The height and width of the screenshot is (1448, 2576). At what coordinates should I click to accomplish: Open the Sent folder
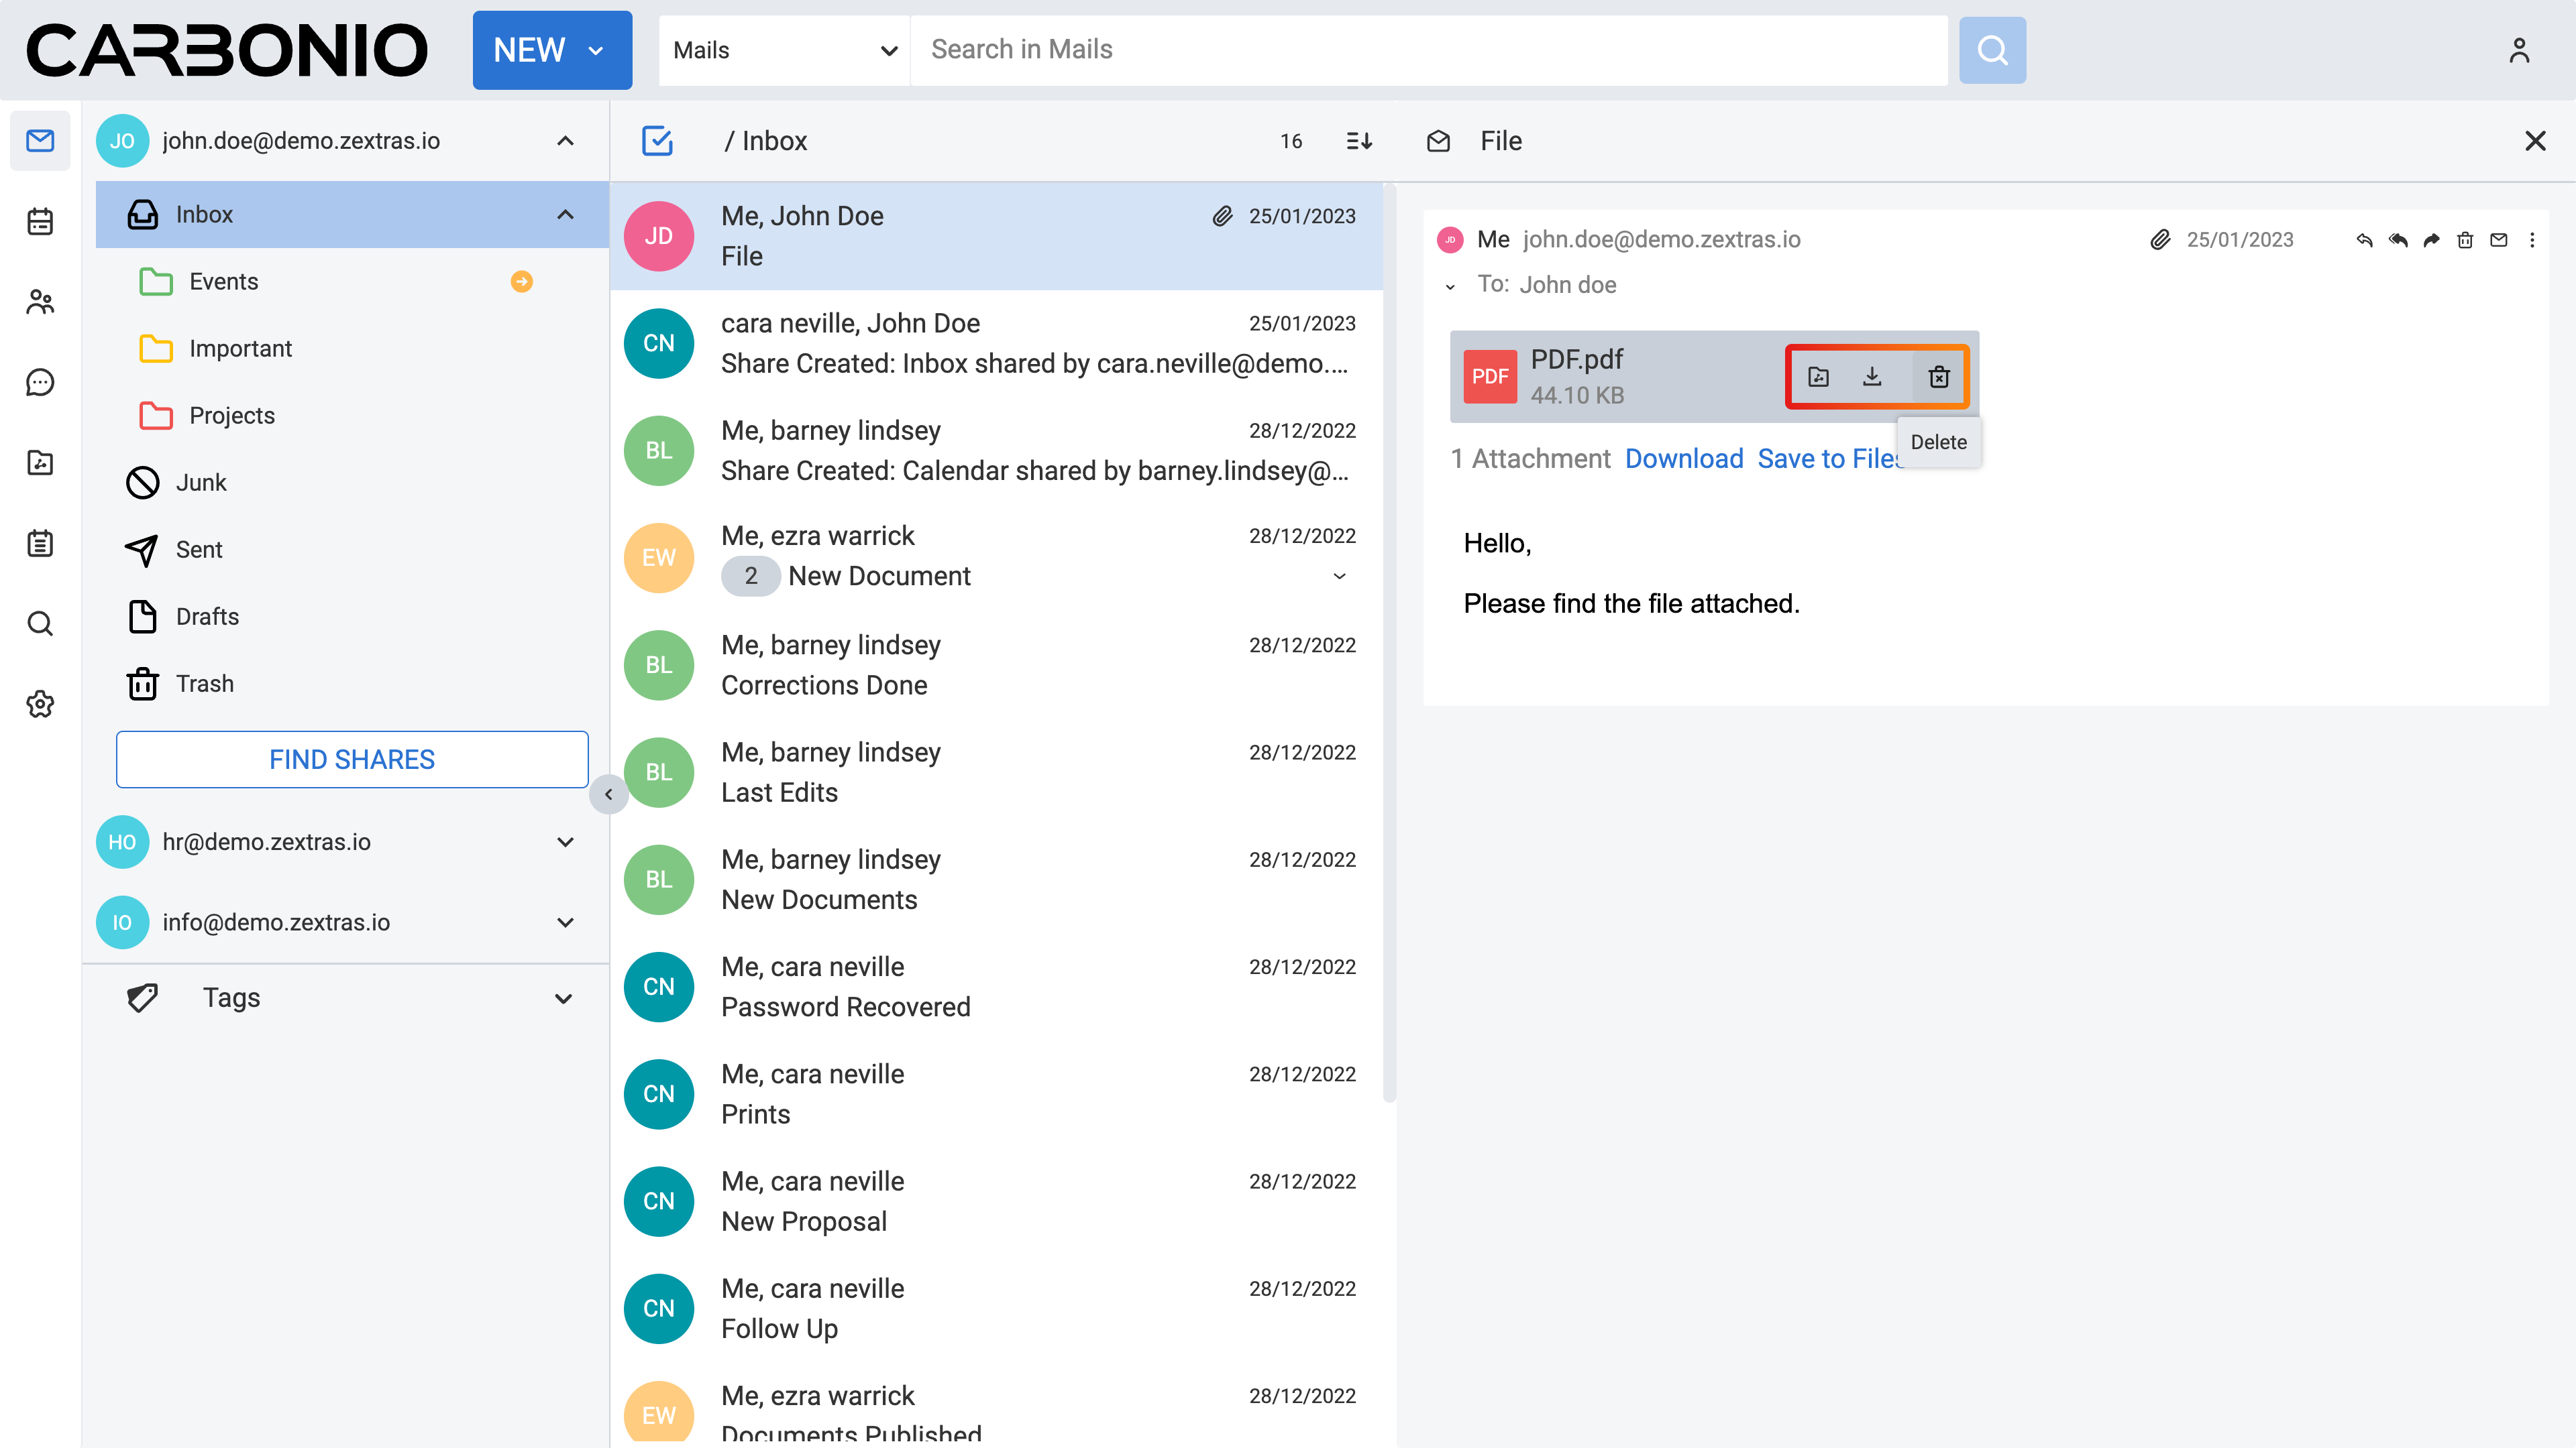pyautogui.click(x=199, y=550)
